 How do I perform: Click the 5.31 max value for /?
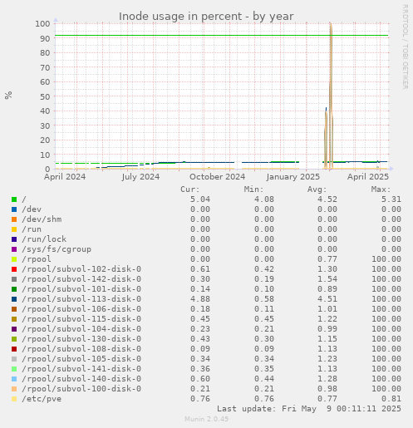(x=391, y=199)
